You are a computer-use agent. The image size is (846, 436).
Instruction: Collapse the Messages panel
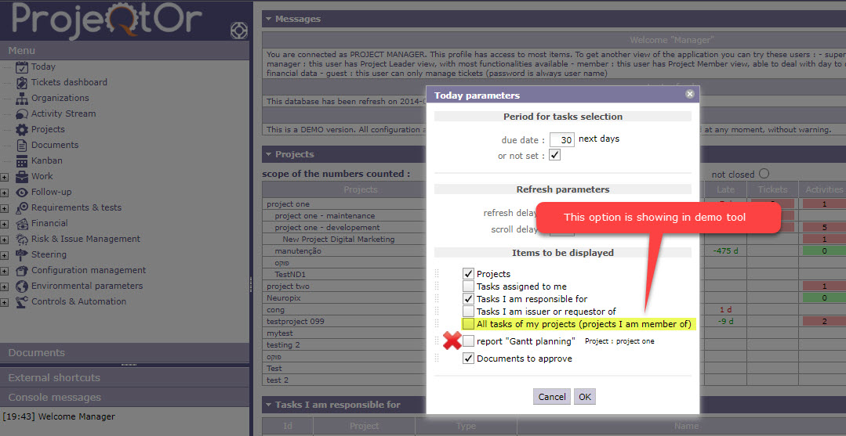[268, 19]
